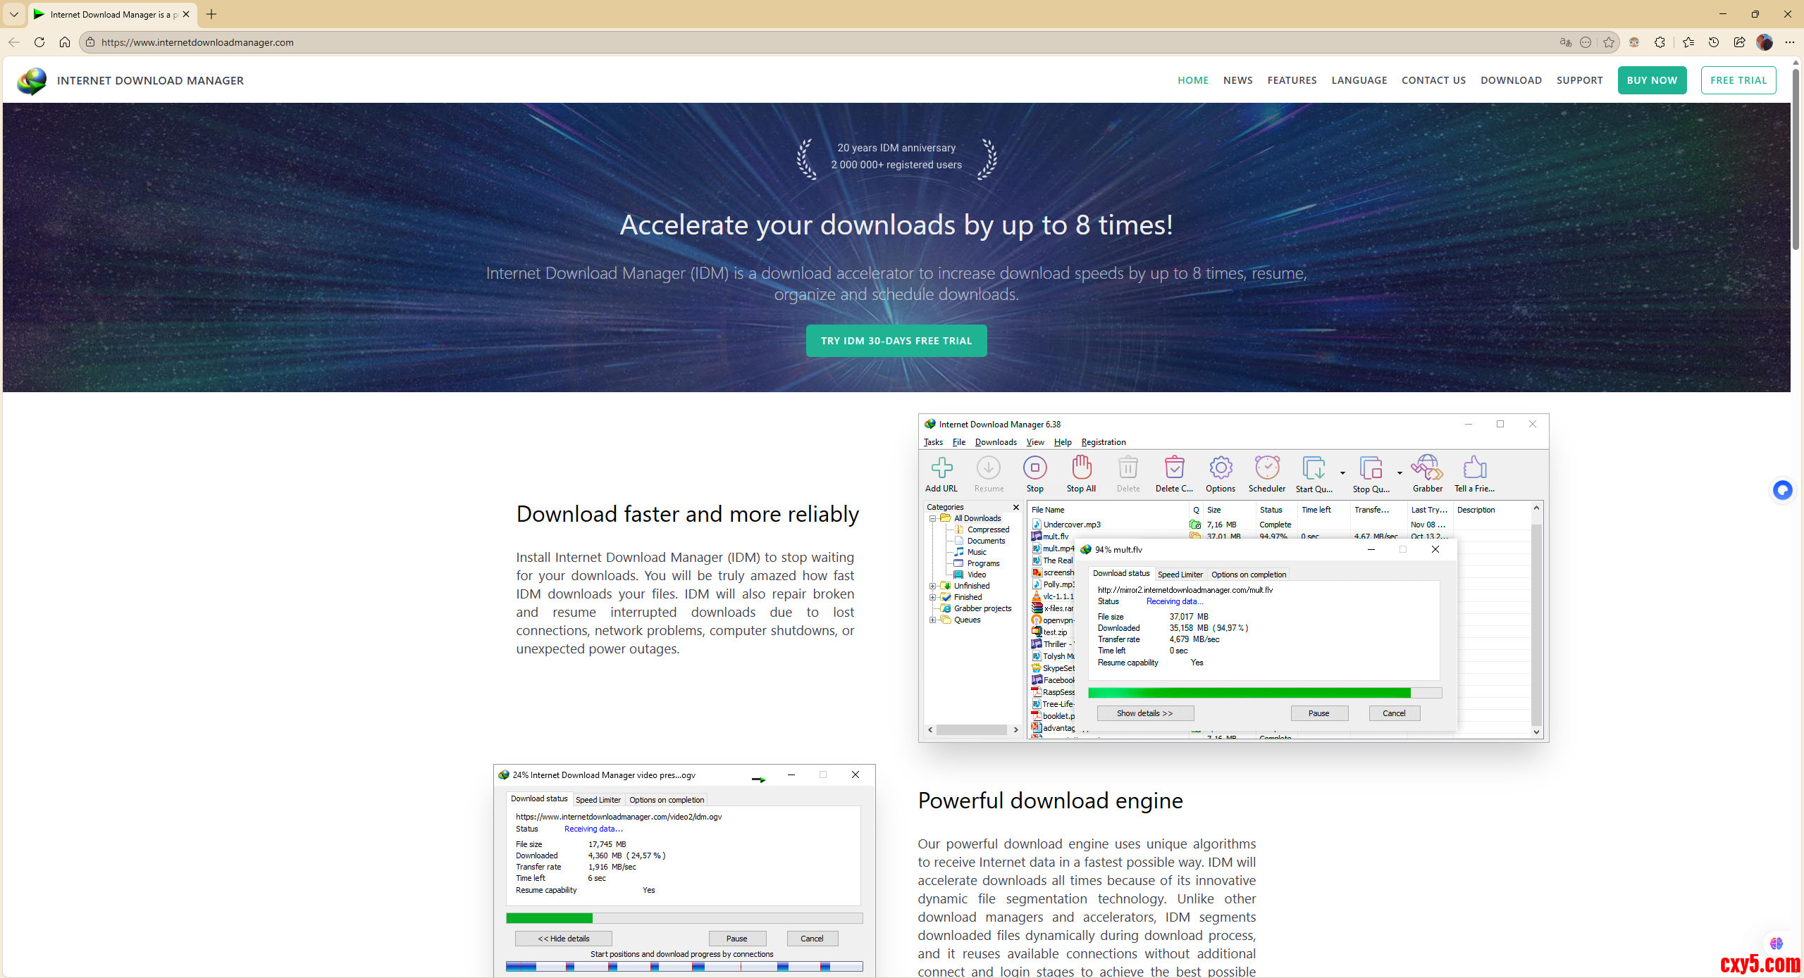Open the LANGUAGE navigation item
Image resolution: width=1804 pixels, height=978 pixels.
pyautogui.click(x=1359, y=80)
